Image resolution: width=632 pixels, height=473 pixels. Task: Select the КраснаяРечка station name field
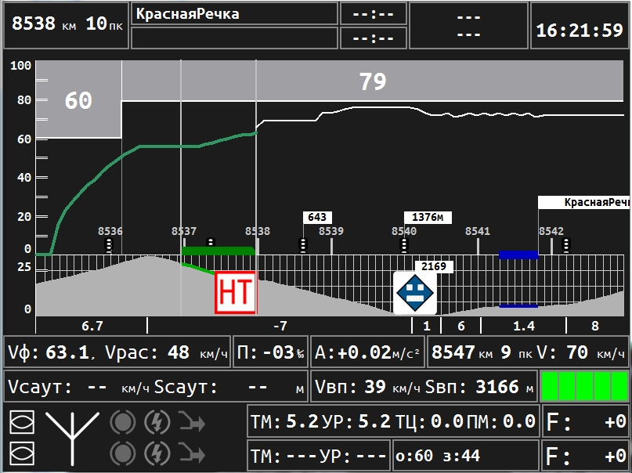[x=234, y=14]
